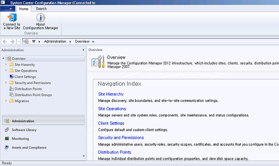Go back with the left arrow

pyautogui.click(x=5, y=41)
